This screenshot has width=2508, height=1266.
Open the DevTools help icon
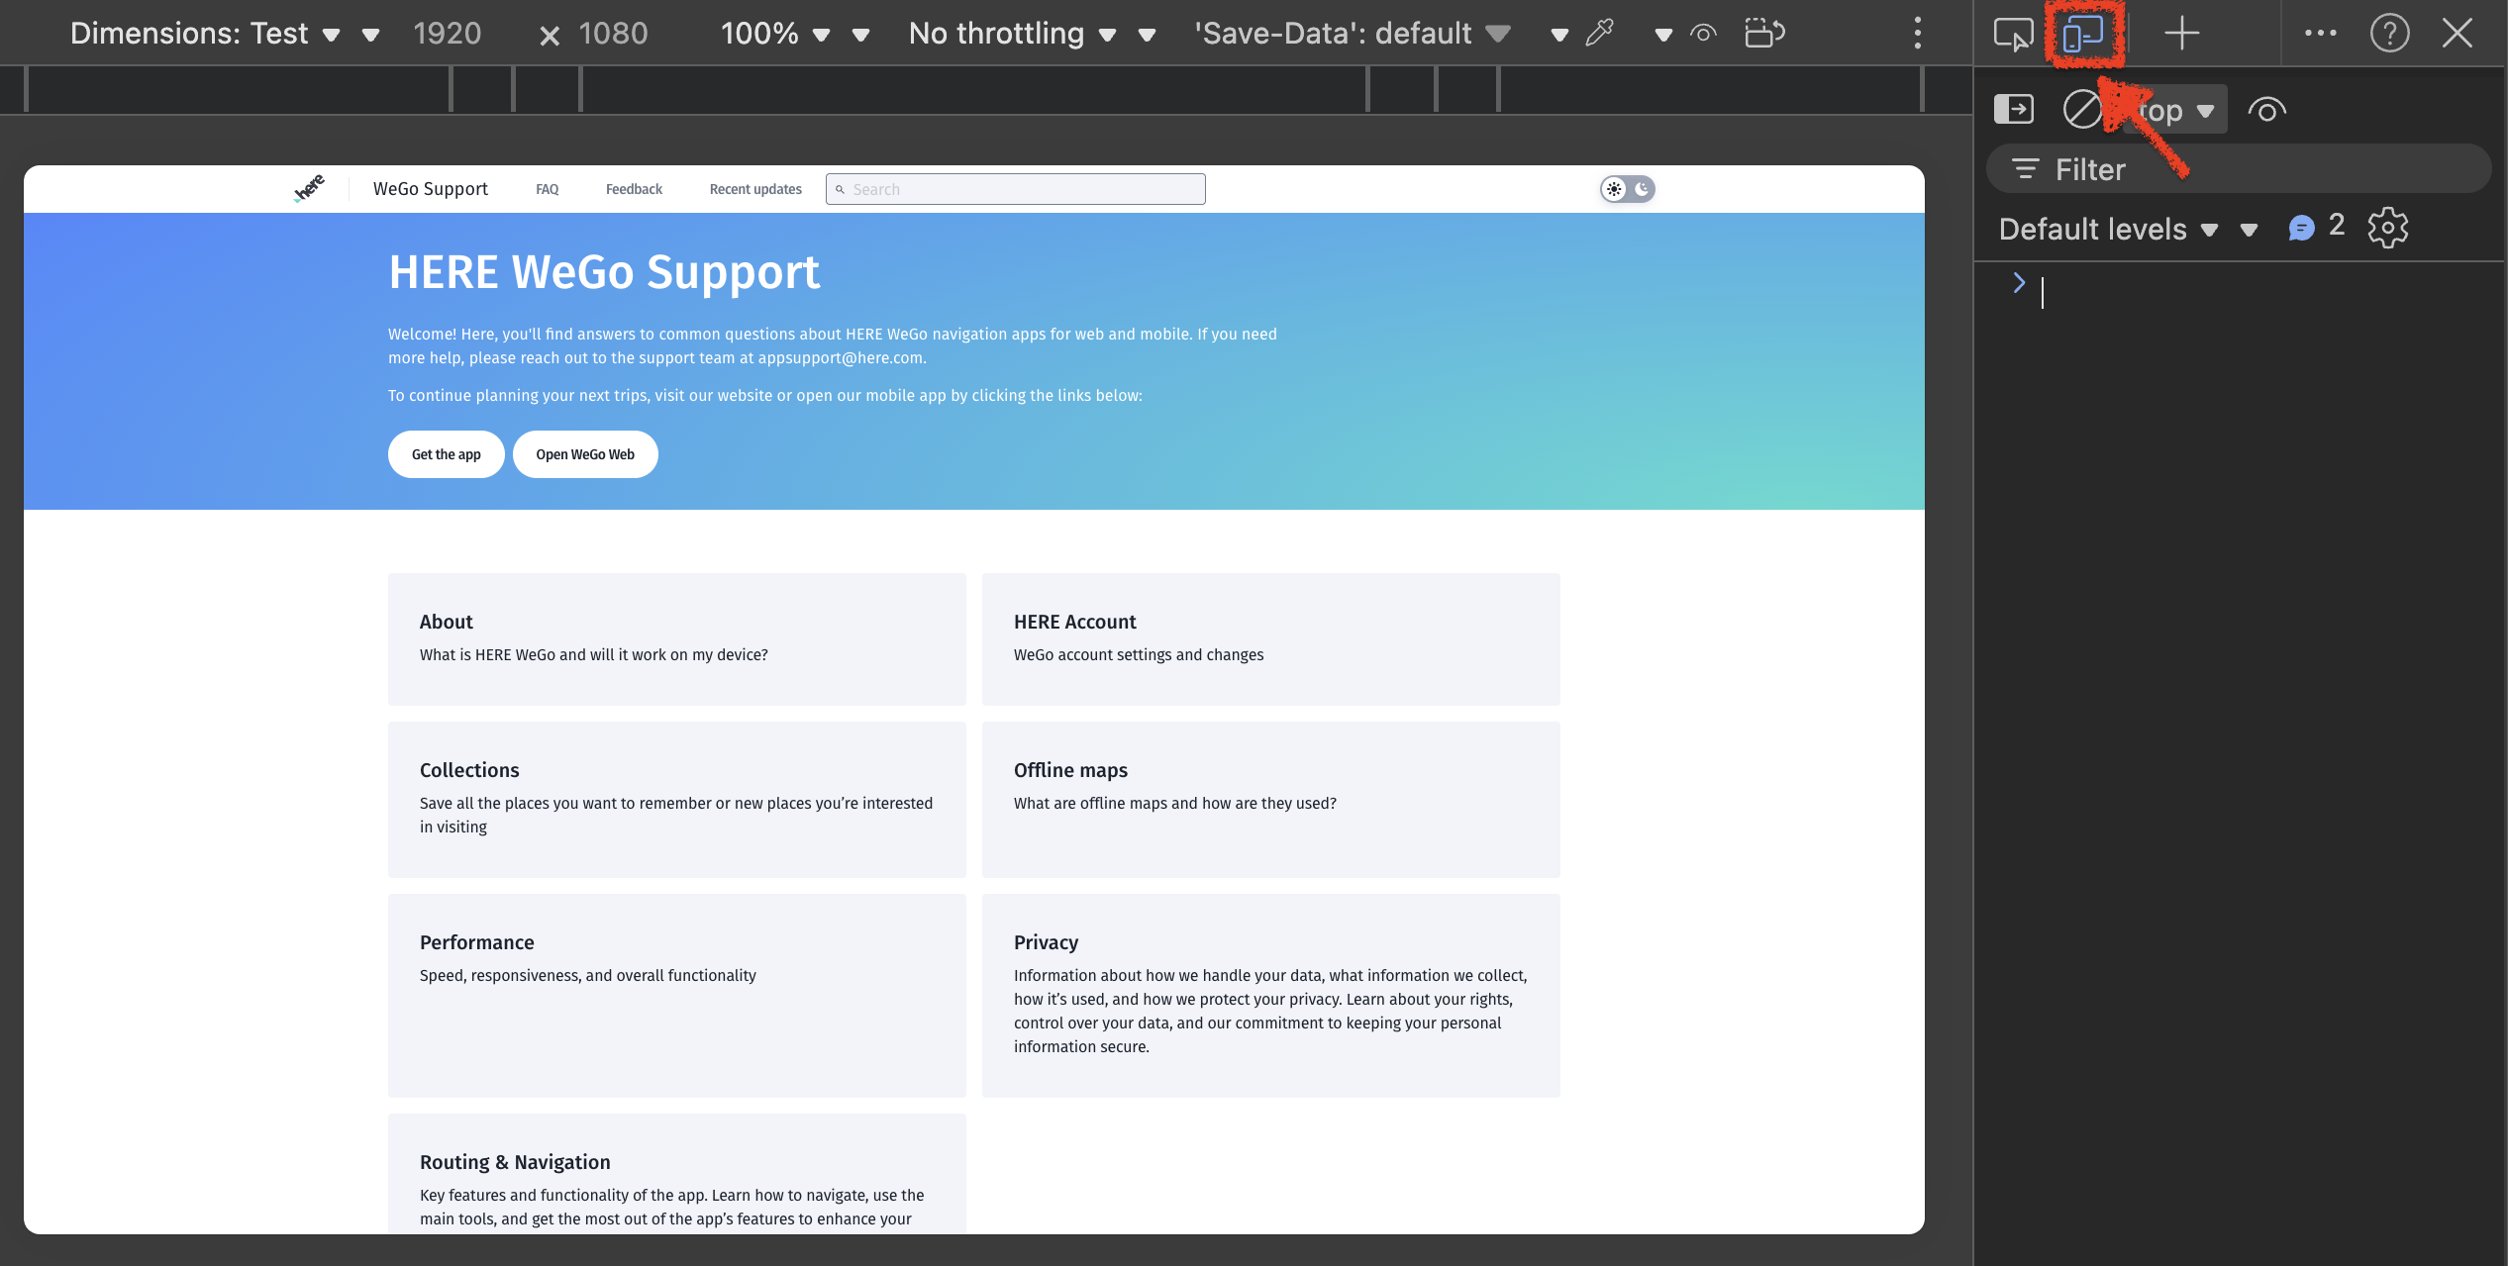[x=2389, y=34]
